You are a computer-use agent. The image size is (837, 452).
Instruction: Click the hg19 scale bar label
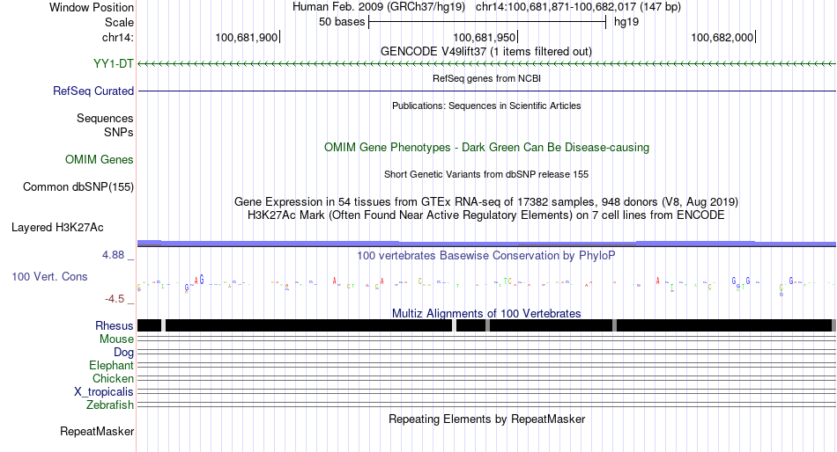point(626,22)
